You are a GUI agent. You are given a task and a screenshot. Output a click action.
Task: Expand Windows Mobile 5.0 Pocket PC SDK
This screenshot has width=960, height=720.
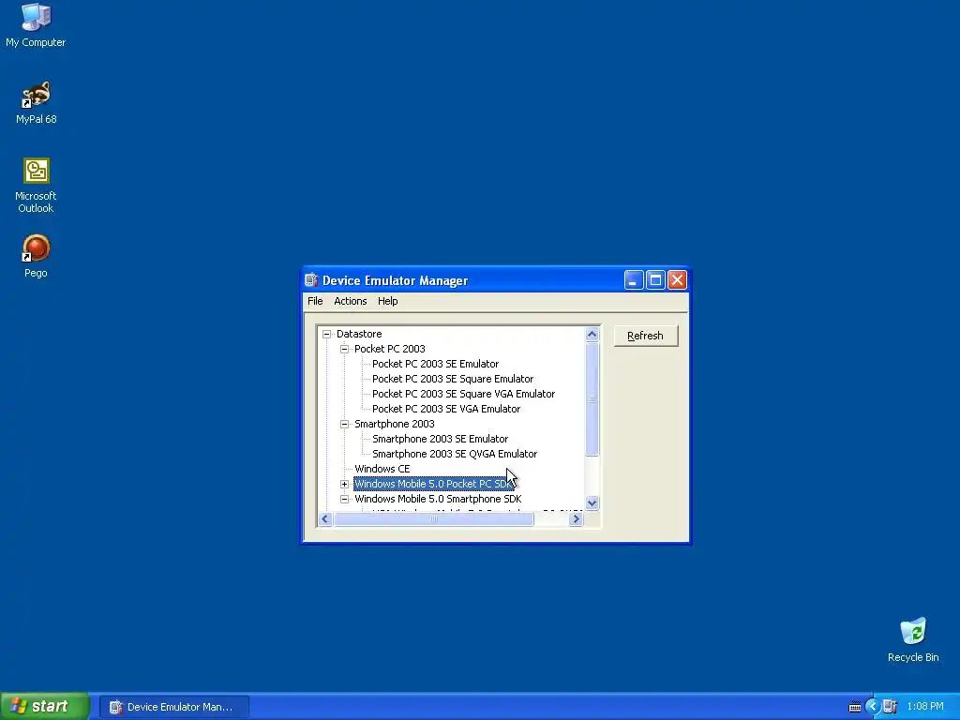click(x=344, y=484)
